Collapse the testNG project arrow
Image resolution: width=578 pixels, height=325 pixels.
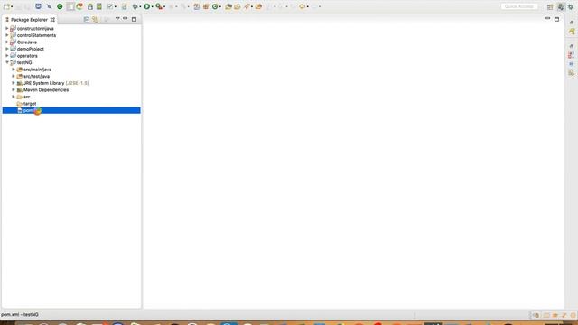7,62
